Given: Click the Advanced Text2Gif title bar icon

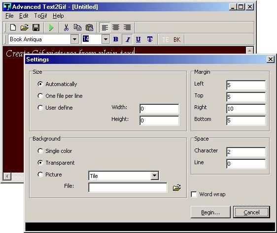Looking at the screenshot, I should (7, 7).
